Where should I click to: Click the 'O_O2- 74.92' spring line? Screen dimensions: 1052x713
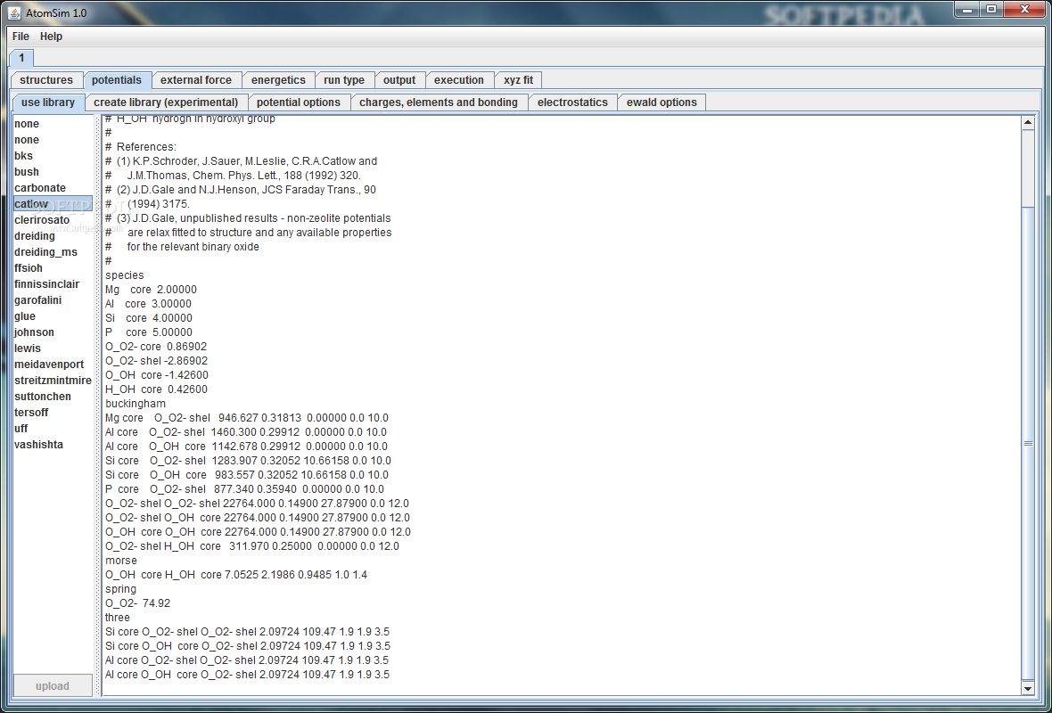(x=137, y=603)
